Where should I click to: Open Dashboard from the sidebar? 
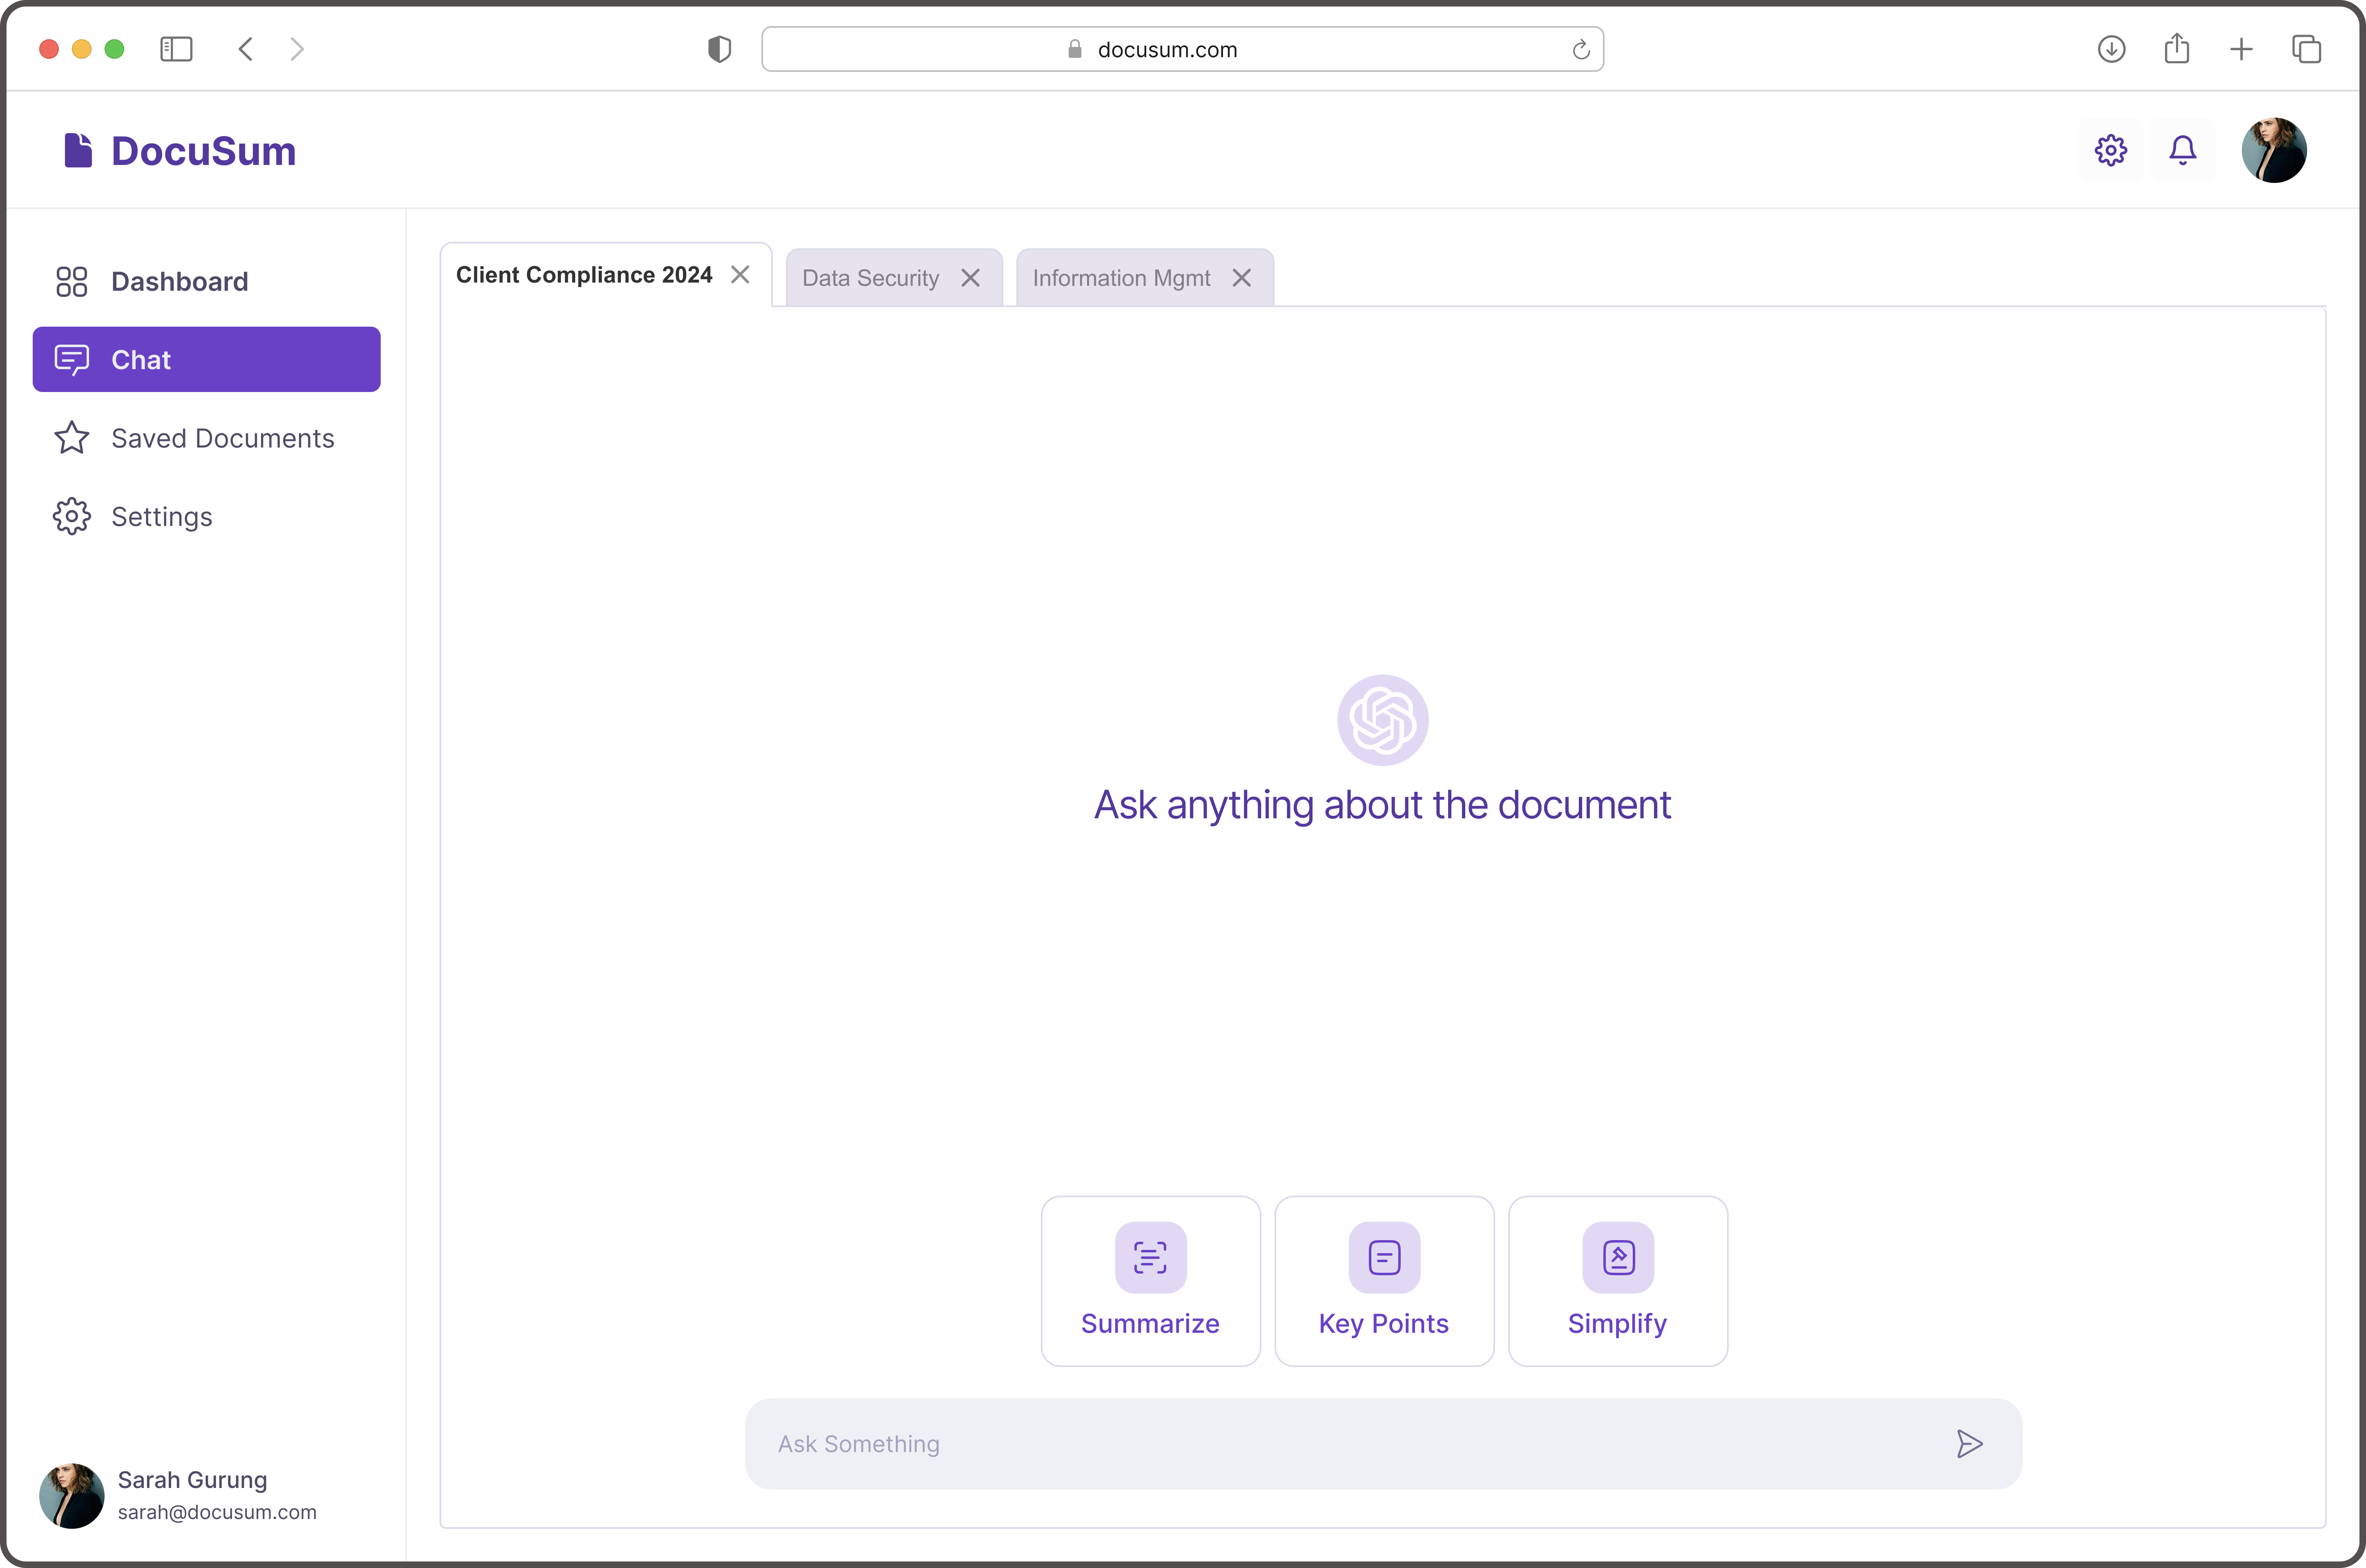tap(180, 281)
